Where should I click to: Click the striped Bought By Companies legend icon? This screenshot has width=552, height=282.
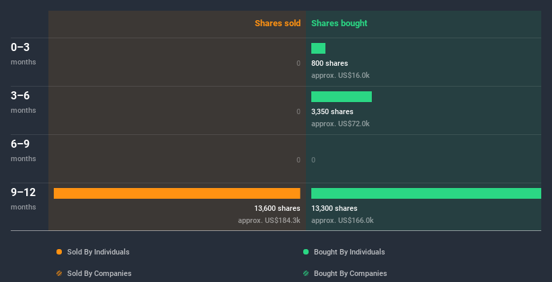click(x=306, y=273)
